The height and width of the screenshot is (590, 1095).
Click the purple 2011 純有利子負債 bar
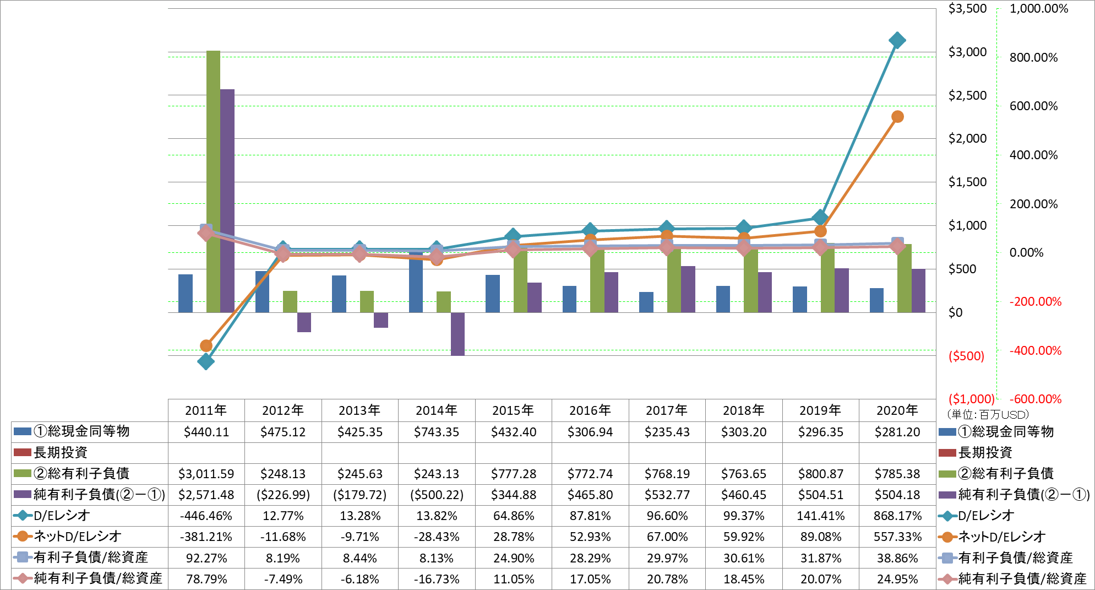(227, 201)
